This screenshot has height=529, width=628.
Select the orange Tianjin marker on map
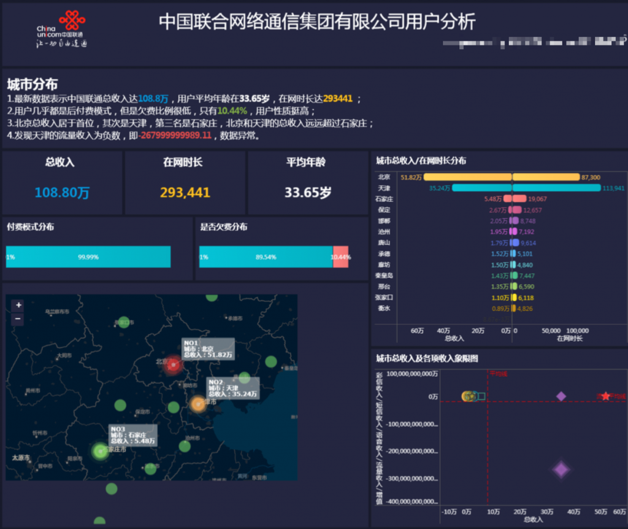click(198, 404)
